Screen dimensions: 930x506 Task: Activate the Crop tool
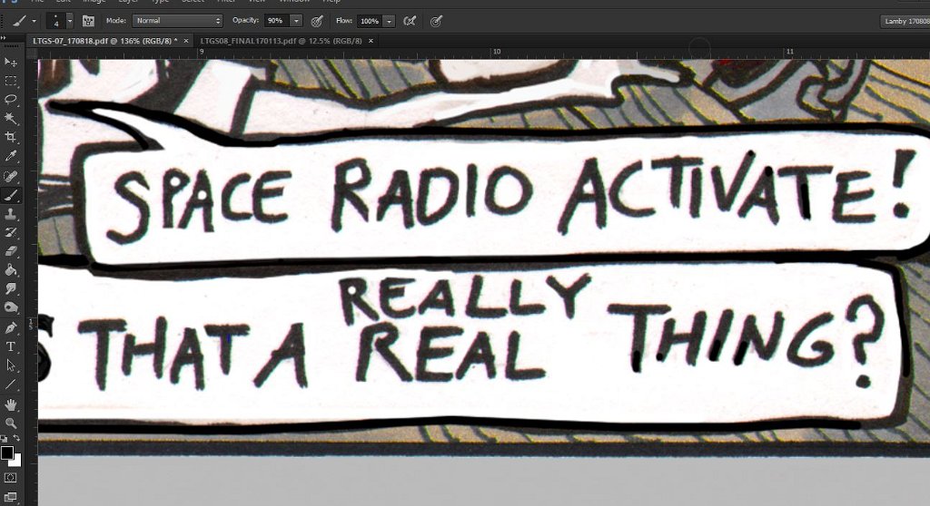point(11,137)
